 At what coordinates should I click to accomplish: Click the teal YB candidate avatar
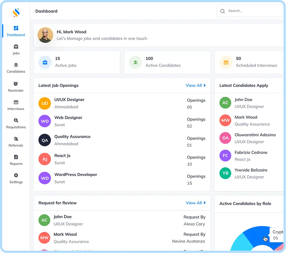point(226,173)
